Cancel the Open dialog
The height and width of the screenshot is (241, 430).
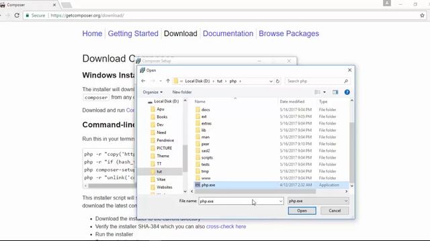coord(335,211)
